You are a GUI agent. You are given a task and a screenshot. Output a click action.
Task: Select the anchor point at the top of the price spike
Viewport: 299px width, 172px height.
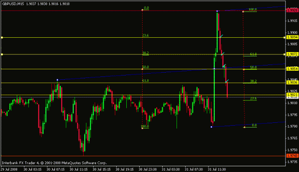pos(217,11)
